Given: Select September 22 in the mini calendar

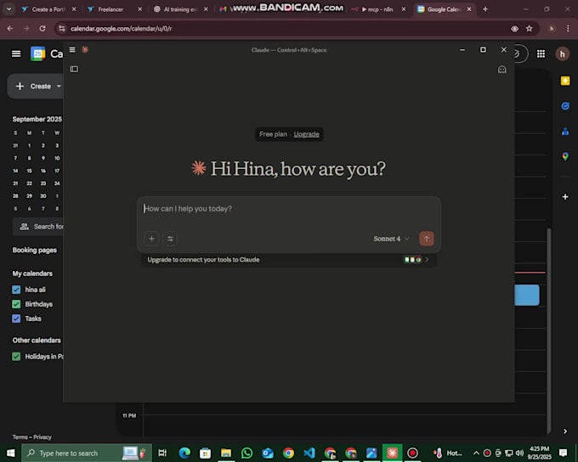Looking at the screenshot, I should tap(29, 183).
